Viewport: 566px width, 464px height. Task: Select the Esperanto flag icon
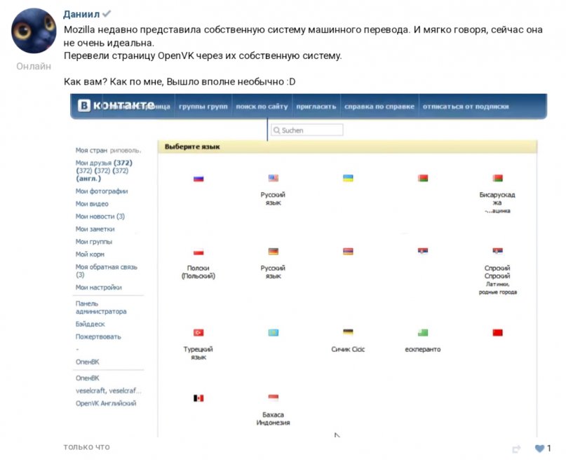tap(423, 332)
